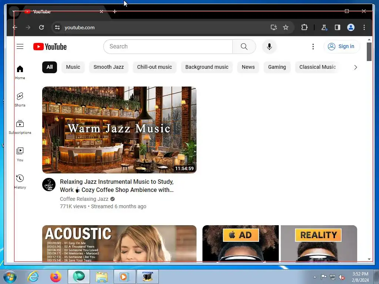This screenshot has width=379, height=284.
Task: Open YouTube settings three-dot menu
Action: pyautogui.click(x=313, y=46)
